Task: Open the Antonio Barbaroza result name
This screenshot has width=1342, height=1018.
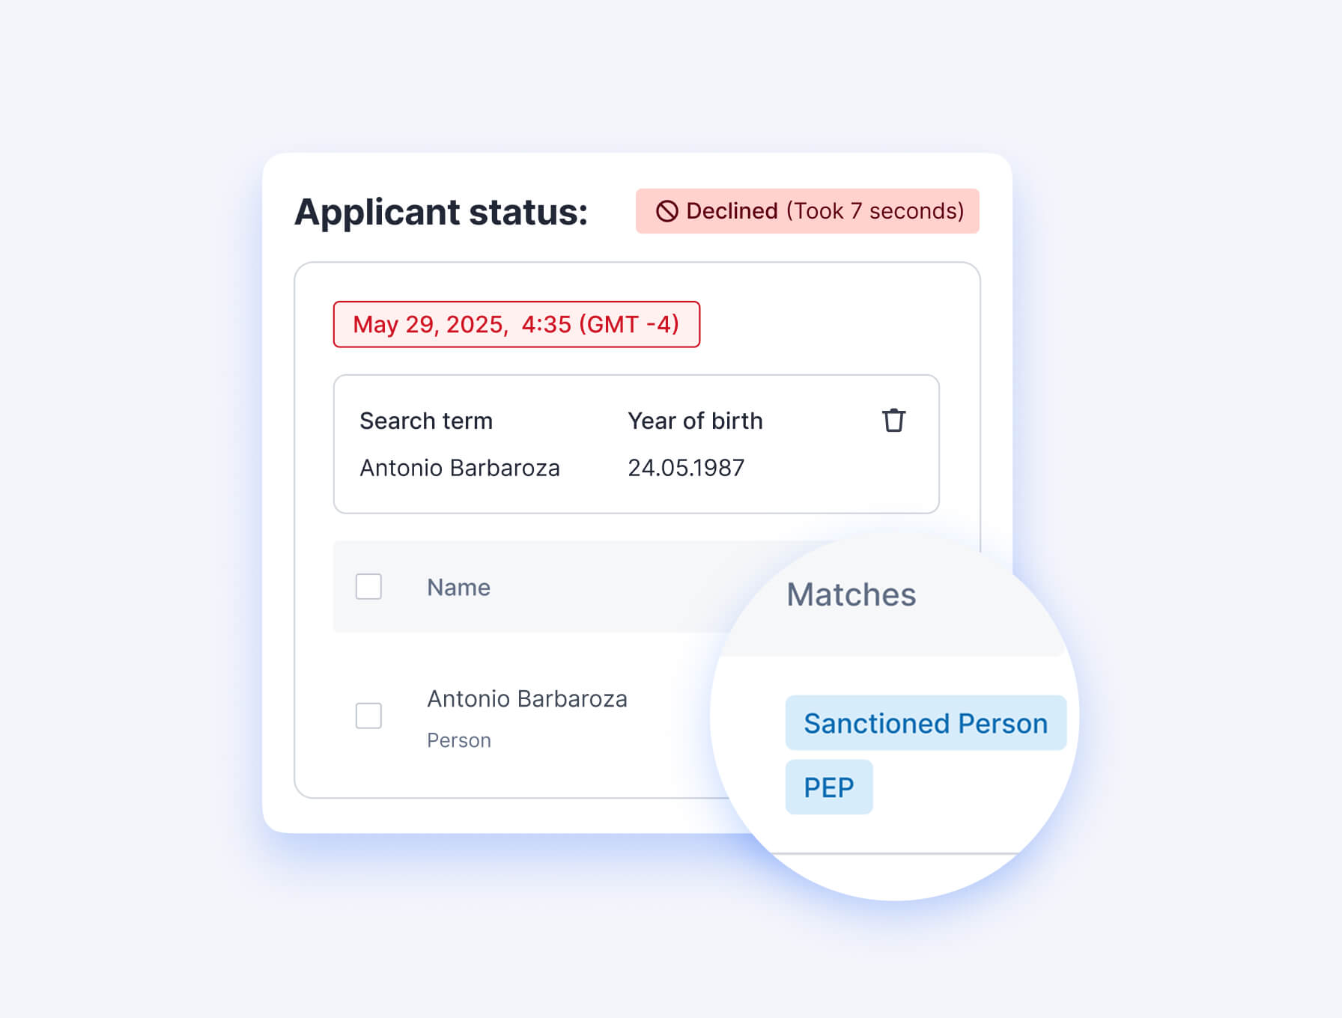Action: point(527,698)
